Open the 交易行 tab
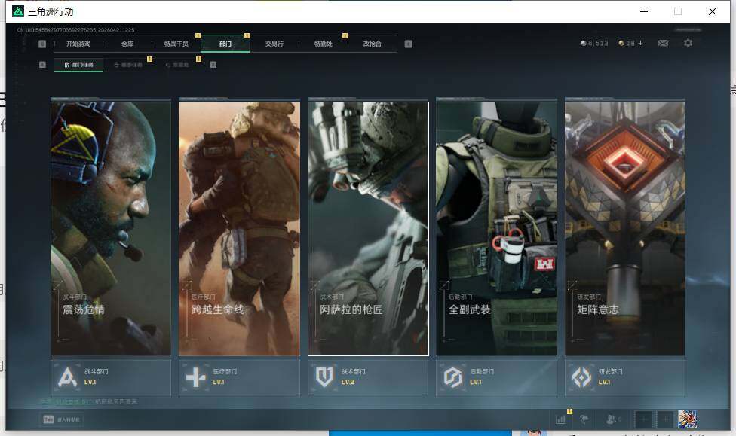The height and width of the screenshot is (436, 736). [x=274, y=44]
